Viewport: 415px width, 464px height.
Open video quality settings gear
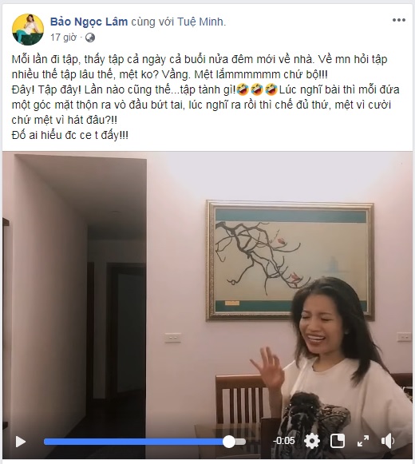point(312,441)
